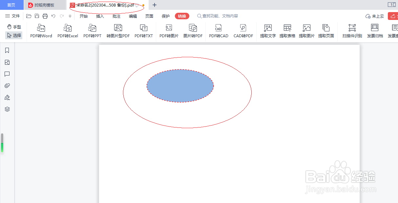Switch to the 找稻壳模板 tab
Image resolution: width=398 pixels, height=203 pixels.
[45, 5]
